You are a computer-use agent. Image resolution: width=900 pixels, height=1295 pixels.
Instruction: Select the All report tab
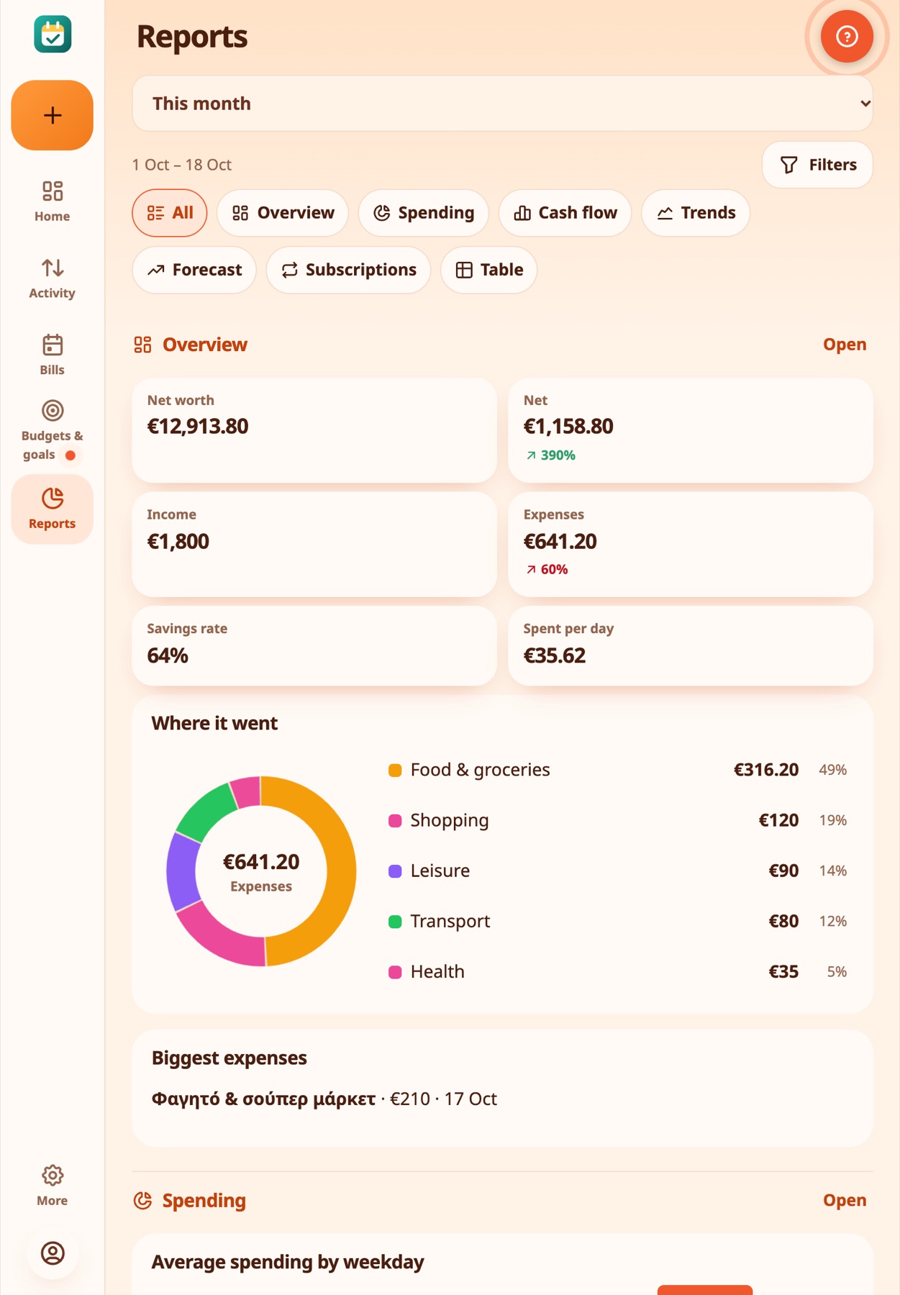[x=170, y=213]
